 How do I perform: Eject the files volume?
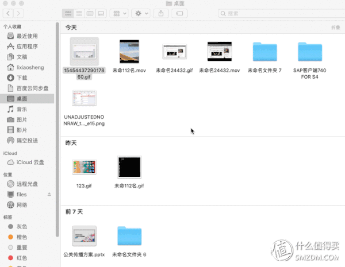coord(49,195)
